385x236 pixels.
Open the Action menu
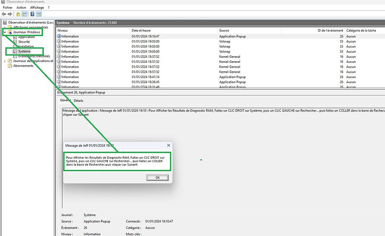coord(21,7)
